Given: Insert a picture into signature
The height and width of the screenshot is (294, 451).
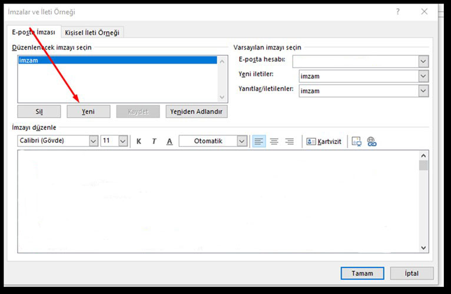Looking at the screenshot, I should click(357, 141).
